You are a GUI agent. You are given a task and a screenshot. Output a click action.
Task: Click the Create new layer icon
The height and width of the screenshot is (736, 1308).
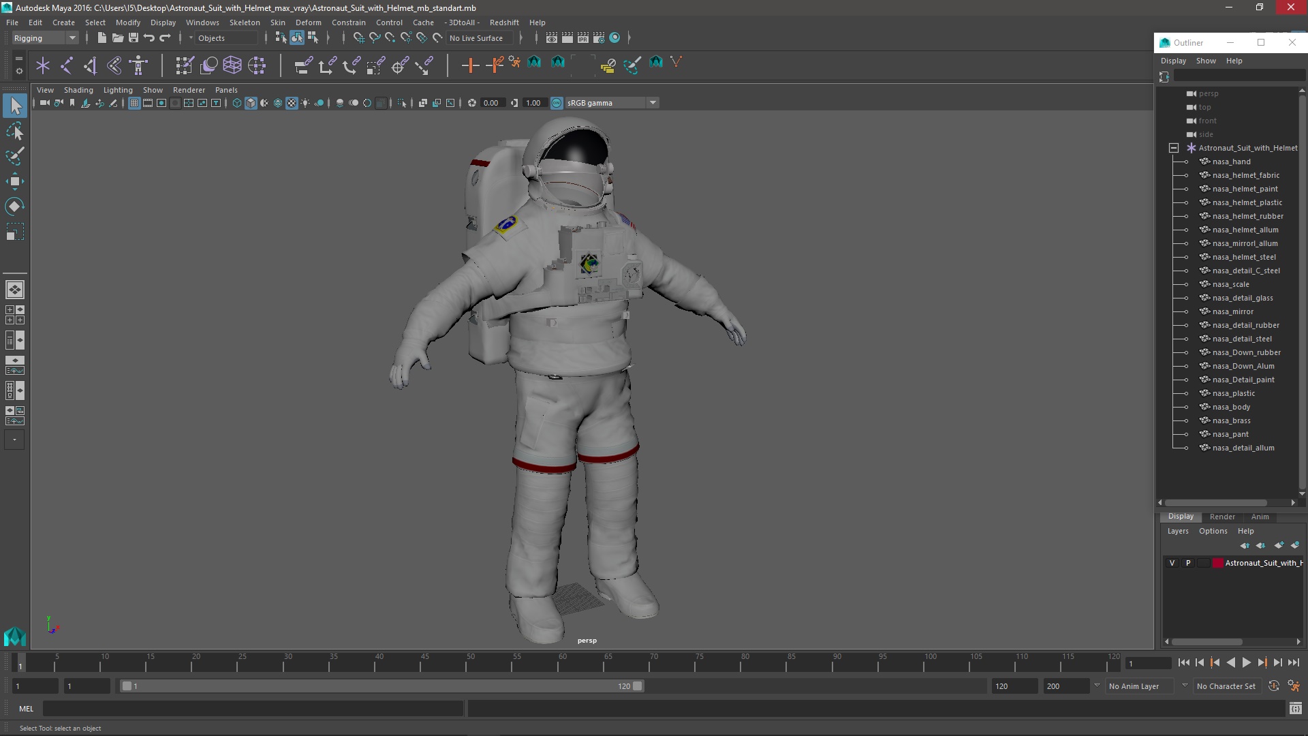[x=1279, y=545]
